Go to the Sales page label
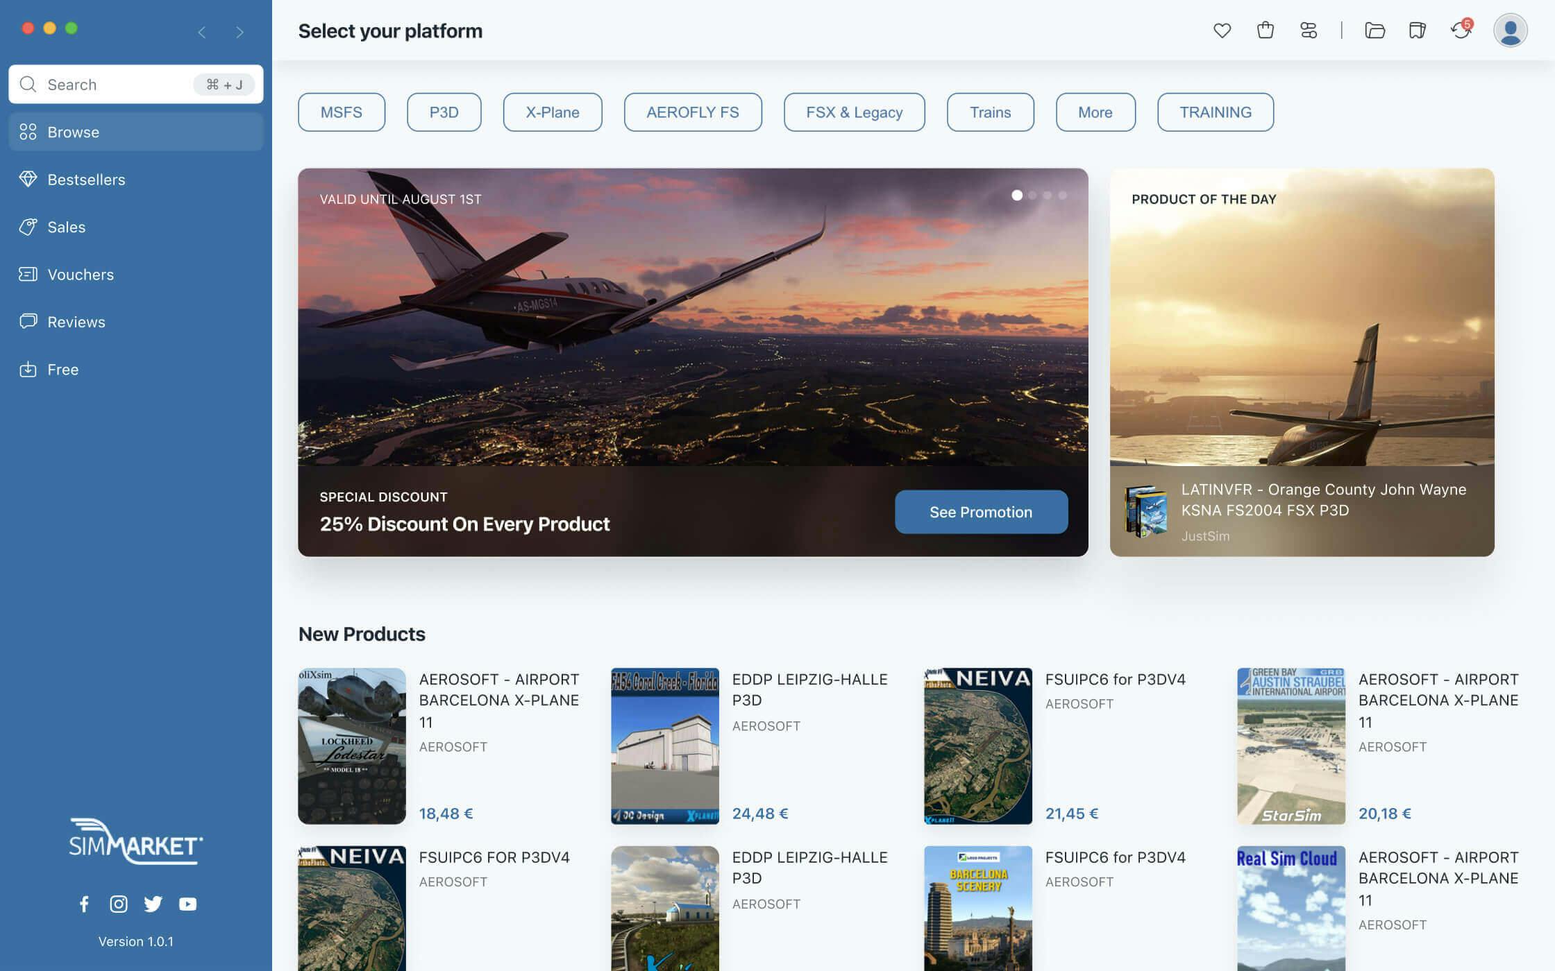Screen dimensions: 1555x971 (66, 227)
